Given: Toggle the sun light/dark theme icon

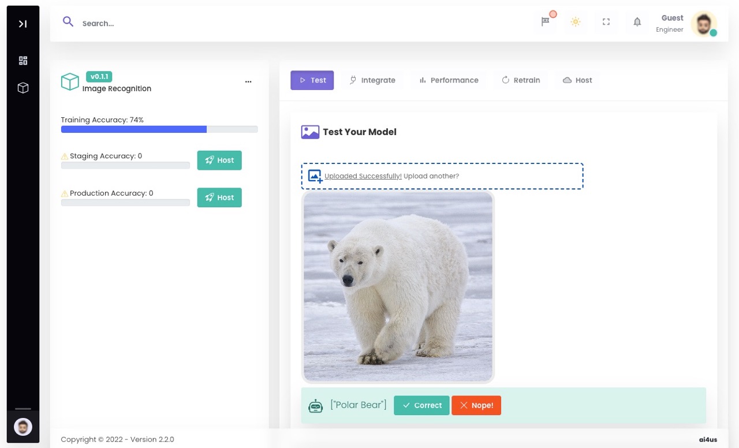Looking at the screenshot, I should coord(575,22).
